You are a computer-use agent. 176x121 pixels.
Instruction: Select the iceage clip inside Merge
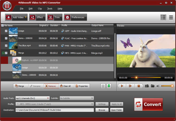coord(57,68)
